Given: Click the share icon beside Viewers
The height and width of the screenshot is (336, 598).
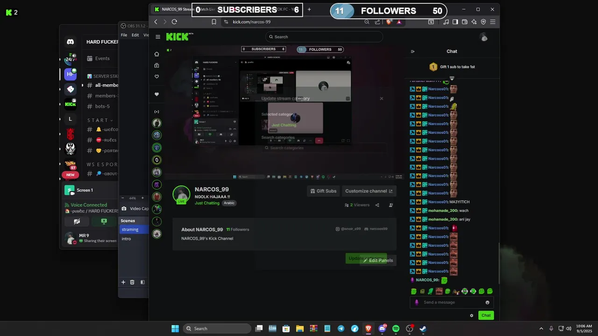Looking at the screenshot, I should [x=377, y=205].
